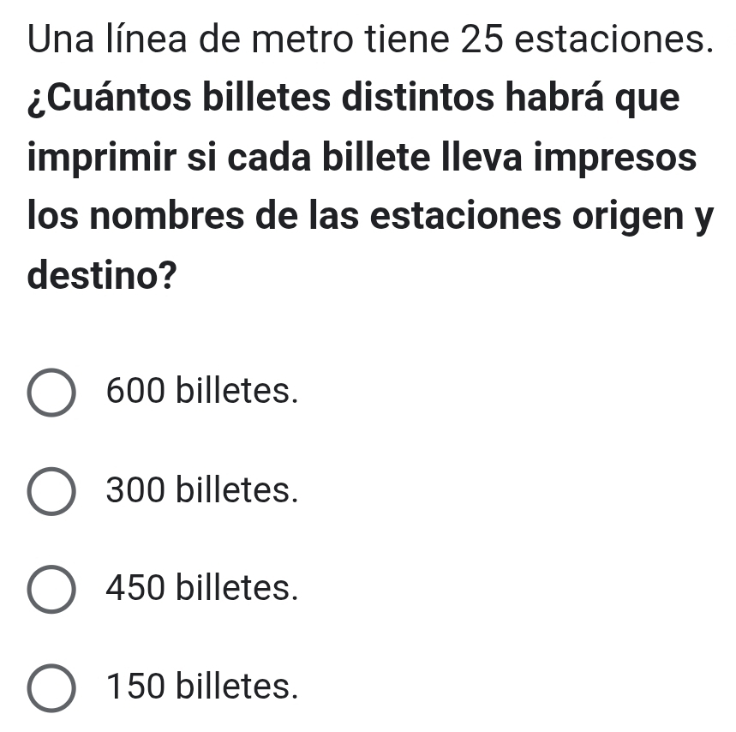Screen dimensions: 736x732
Task: Choose the answer option 300 billetes
Action: coord(201,491)
